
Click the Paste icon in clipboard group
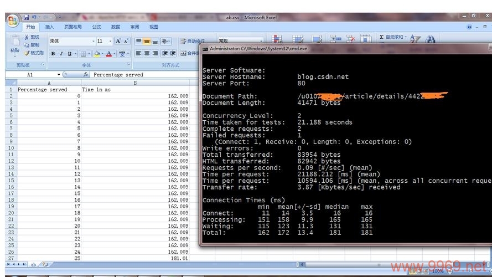pos(15,40)
